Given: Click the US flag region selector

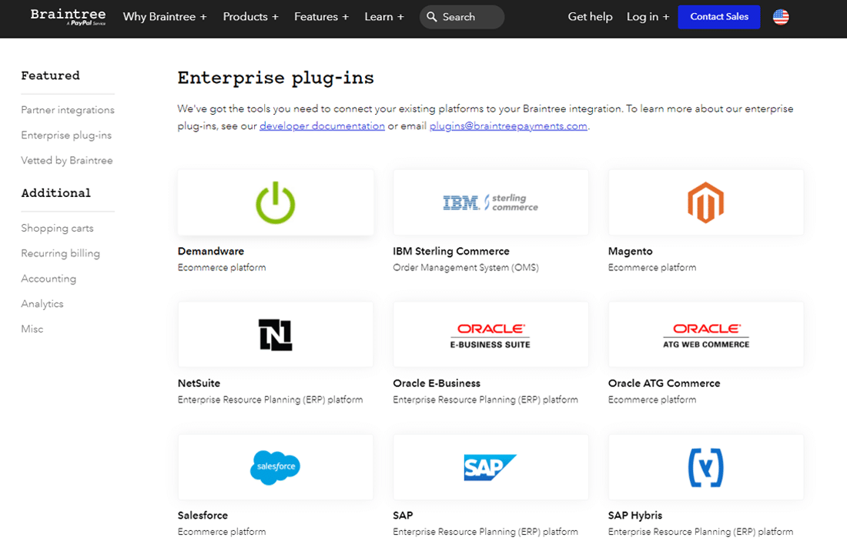Looking at the screenshot, I should coord(781,17).
